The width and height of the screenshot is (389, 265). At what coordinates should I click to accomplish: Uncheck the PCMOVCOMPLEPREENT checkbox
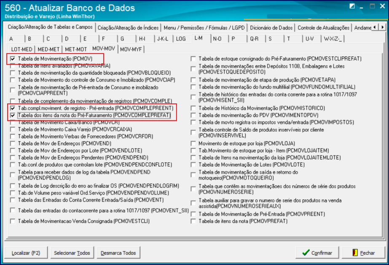tap(13, 108)
